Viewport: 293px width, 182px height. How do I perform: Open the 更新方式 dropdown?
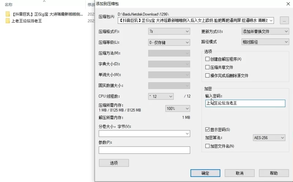[265, 31]
